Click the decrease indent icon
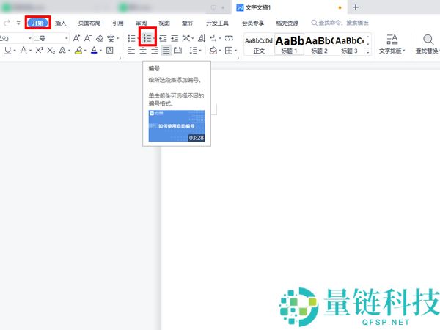The height and width of the screenshot is (330, 440). coord(163,38)
